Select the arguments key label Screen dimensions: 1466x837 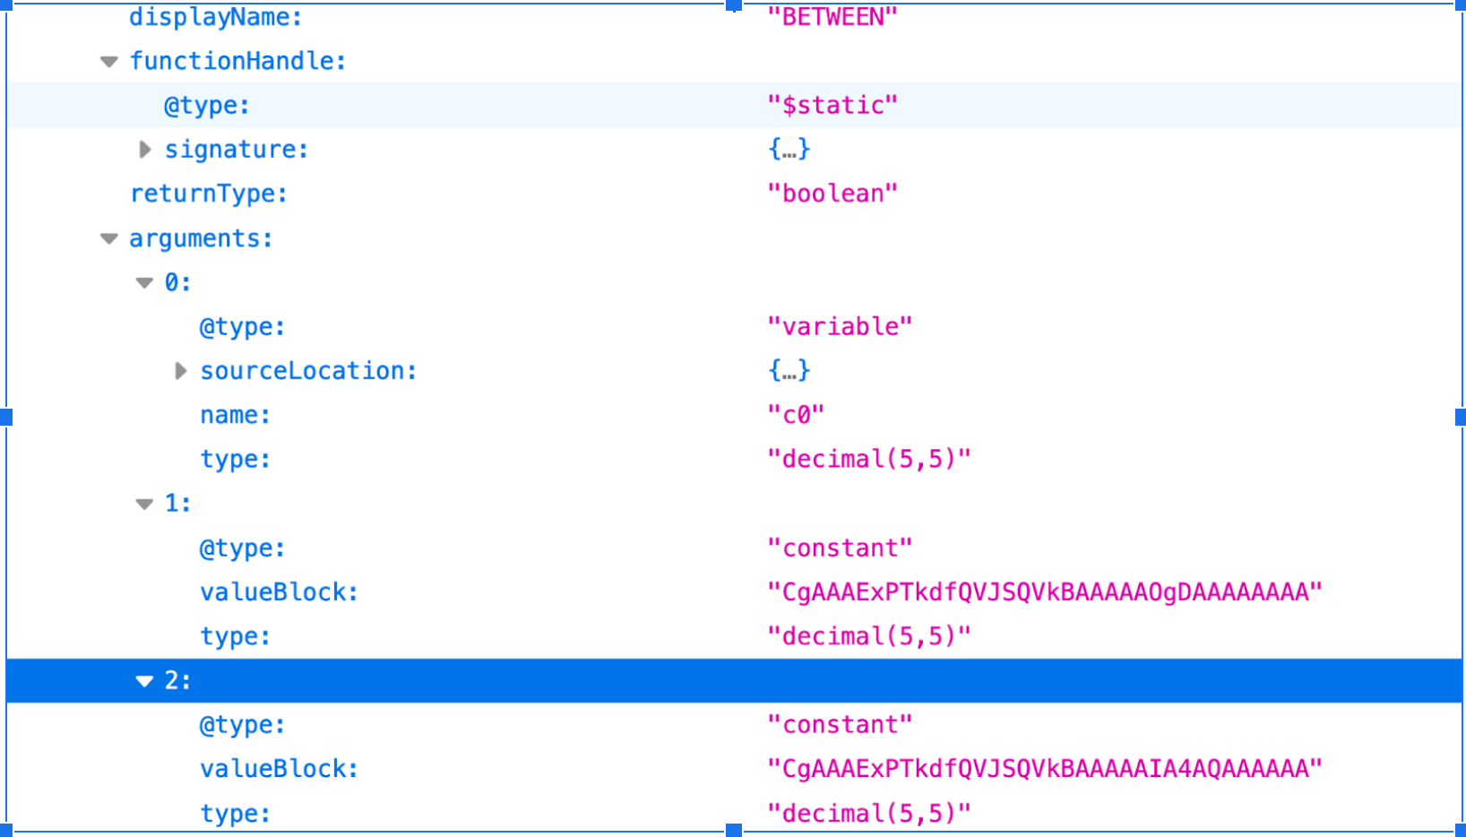point(201,238)
